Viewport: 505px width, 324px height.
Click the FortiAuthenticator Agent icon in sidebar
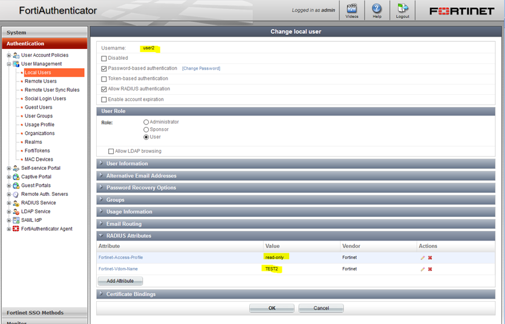point(16,229)
